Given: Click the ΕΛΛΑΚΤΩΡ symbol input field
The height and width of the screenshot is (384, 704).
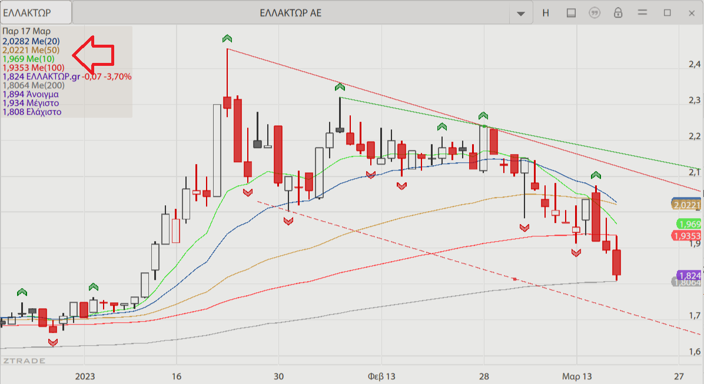Looking at the screenshot, I should pos(36,12).
